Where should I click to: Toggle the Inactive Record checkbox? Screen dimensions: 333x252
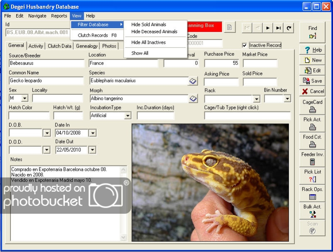click(x=244, y=45)
